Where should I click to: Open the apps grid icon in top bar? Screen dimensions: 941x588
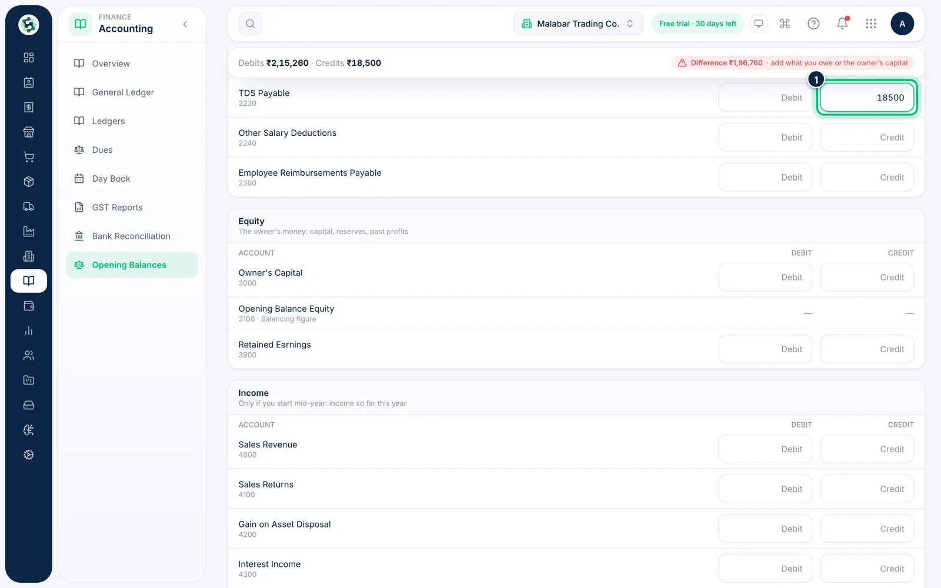[x=871, y=24]
